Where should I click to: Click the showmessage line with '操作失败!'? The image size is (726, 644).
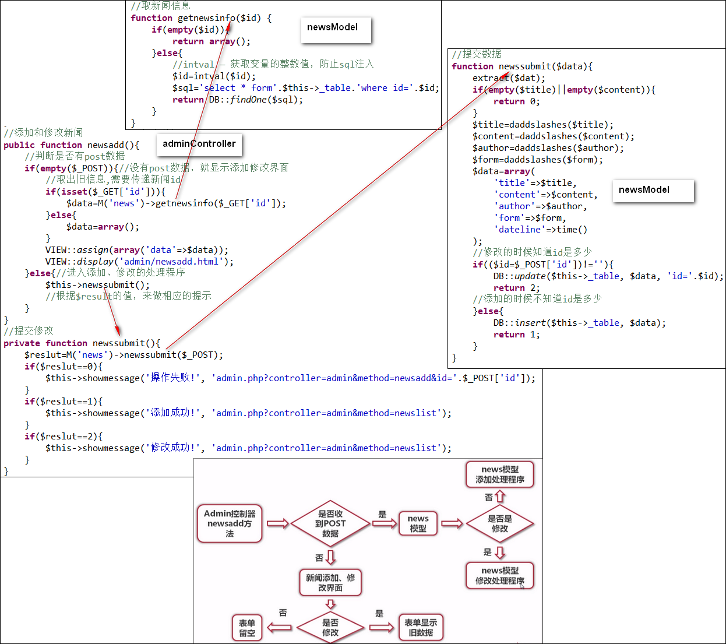click(290, 378)
